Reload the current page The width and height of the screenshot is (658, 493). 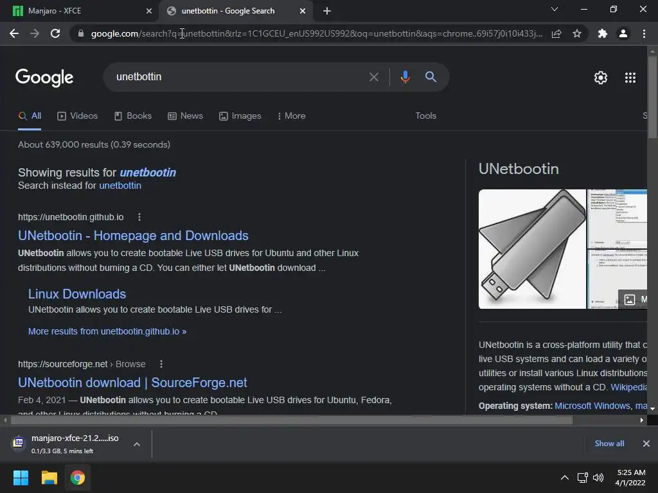(55, 33)
